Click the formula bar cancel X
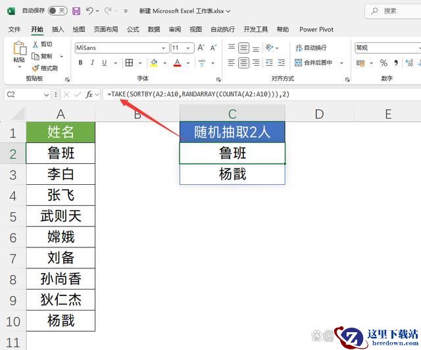 coord(66,94)
